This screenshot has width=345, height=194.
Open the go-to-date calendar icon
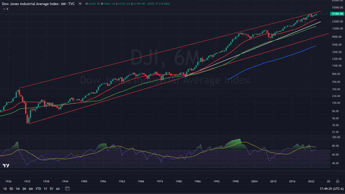[x=67, y=188]
